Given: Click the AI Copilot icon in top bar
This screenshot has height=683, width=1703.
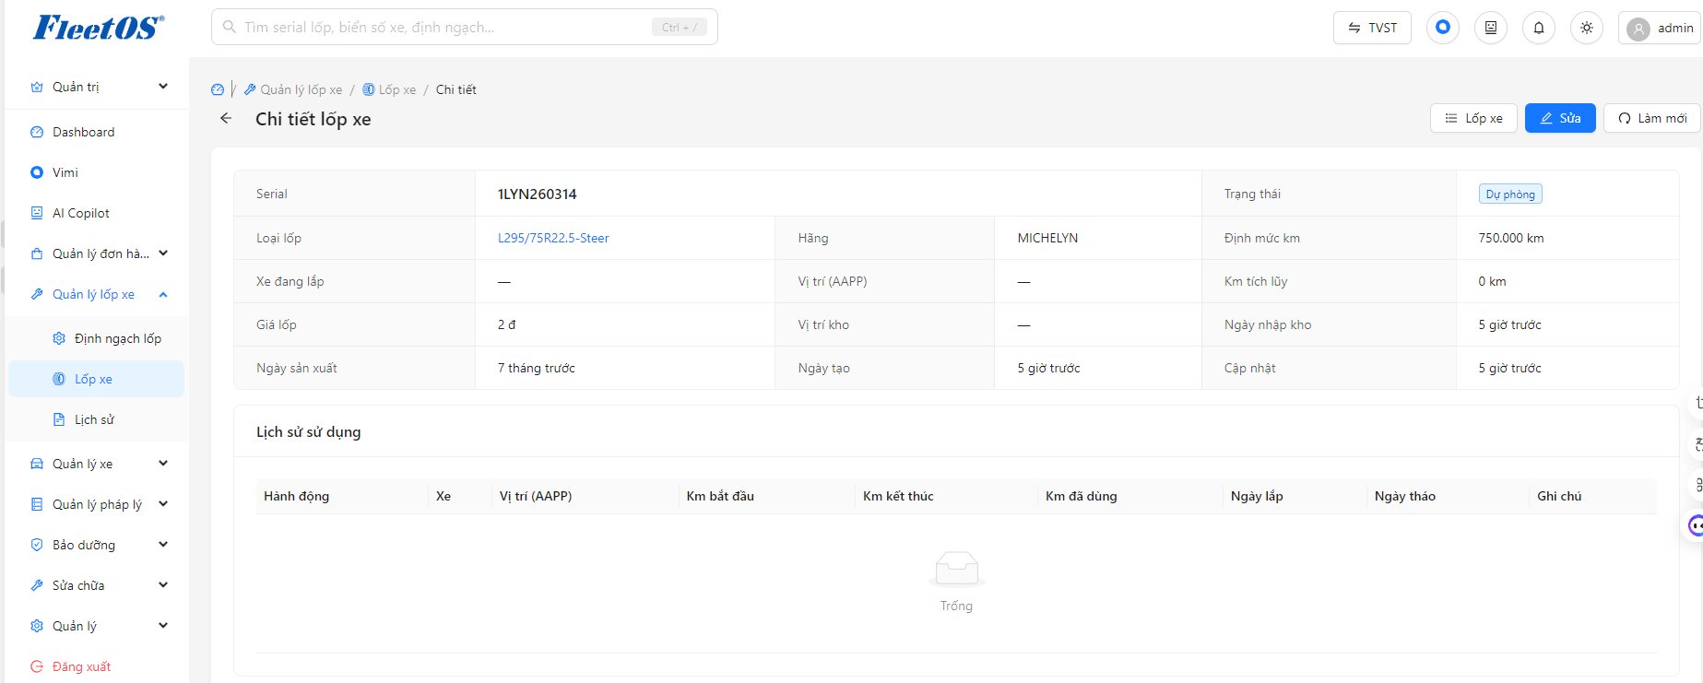Looking at the screenshot, I should tap(1491, 28).
